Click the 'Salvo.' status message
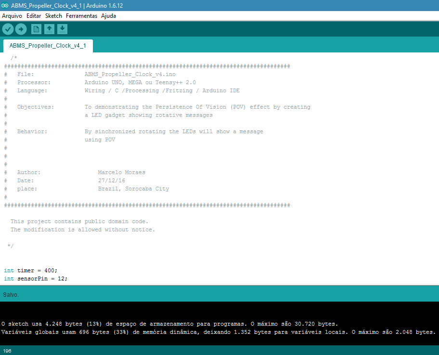The width and height of the screenshot is (439, 355). [x=11, y=295]
